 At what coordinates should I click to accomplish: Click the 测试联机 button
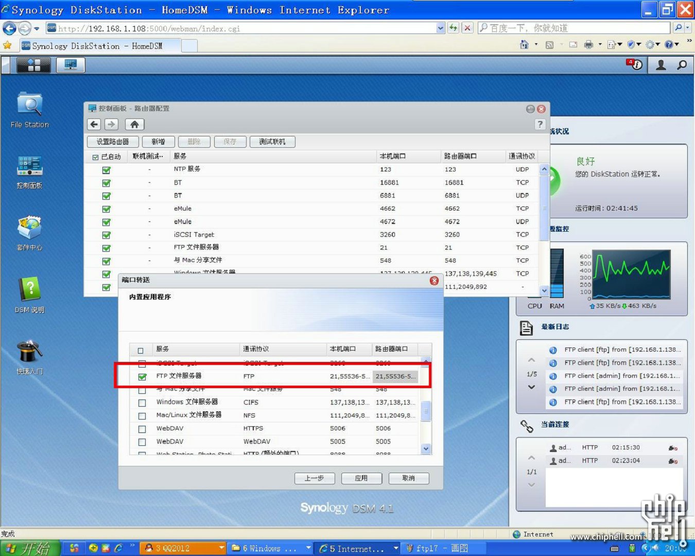[272, 142]
